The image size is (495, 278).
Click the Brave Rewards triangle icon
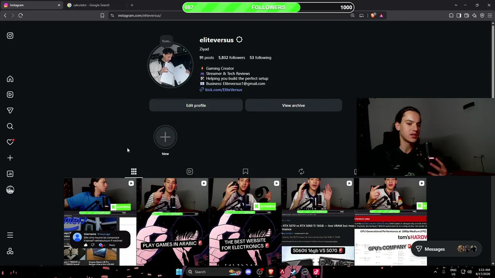pyautogui.click(x=381, y=15)
